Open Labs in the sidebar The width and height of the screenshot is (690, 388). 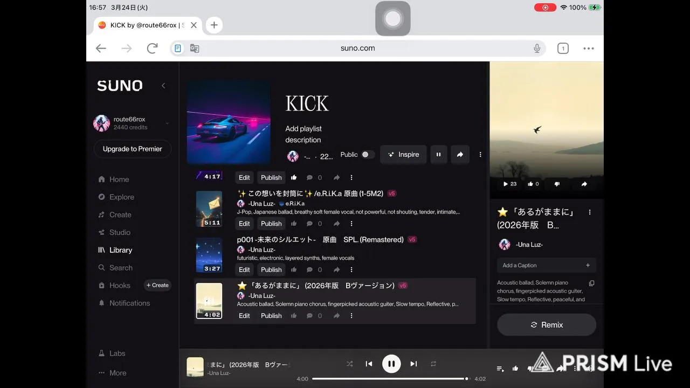pyautogui.click(x=112, y=354)
